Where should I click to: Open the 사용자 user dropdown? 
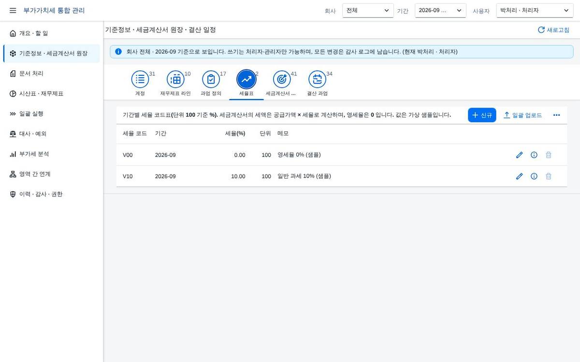pyautogui.click(x=535, y=11)
